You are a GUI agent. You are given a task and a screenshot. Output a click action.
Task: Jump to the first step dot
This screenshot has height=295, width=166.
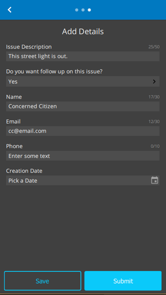click(77, 10)
